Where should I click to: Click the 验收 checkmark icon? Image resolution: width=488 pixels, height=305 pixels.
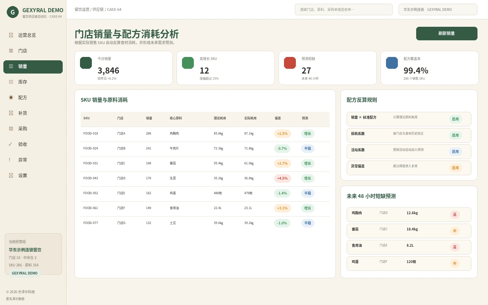11,144
